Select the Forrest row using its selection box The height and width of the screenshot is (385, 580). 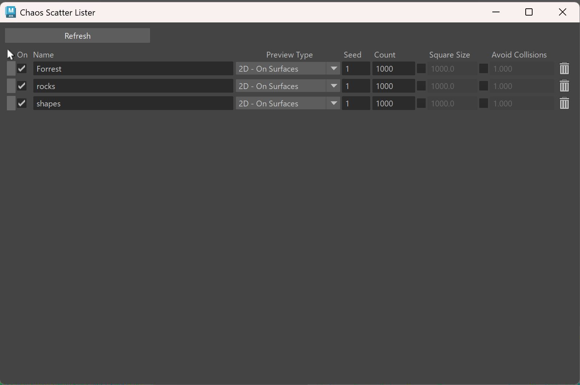coord(11,69)
